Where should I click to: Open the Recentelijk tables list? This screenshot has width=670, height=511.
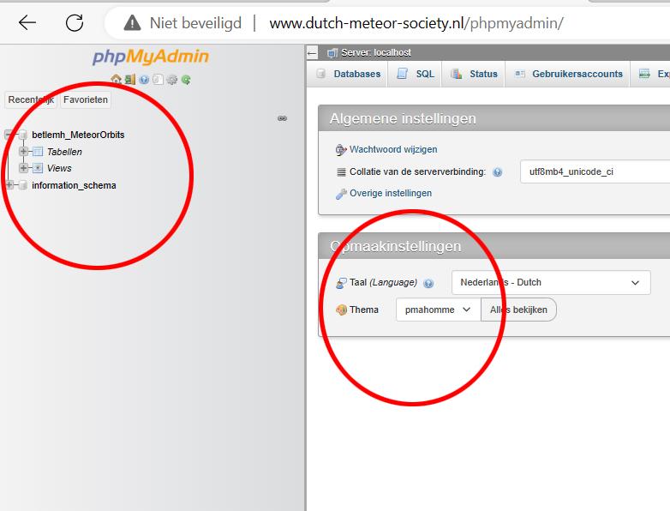[x=31, y=99]
